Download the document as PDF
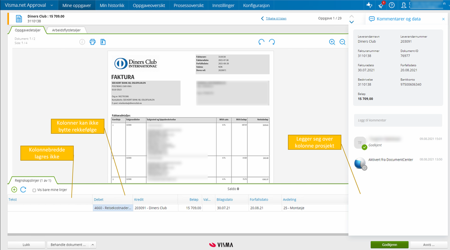 coord(103,42)
